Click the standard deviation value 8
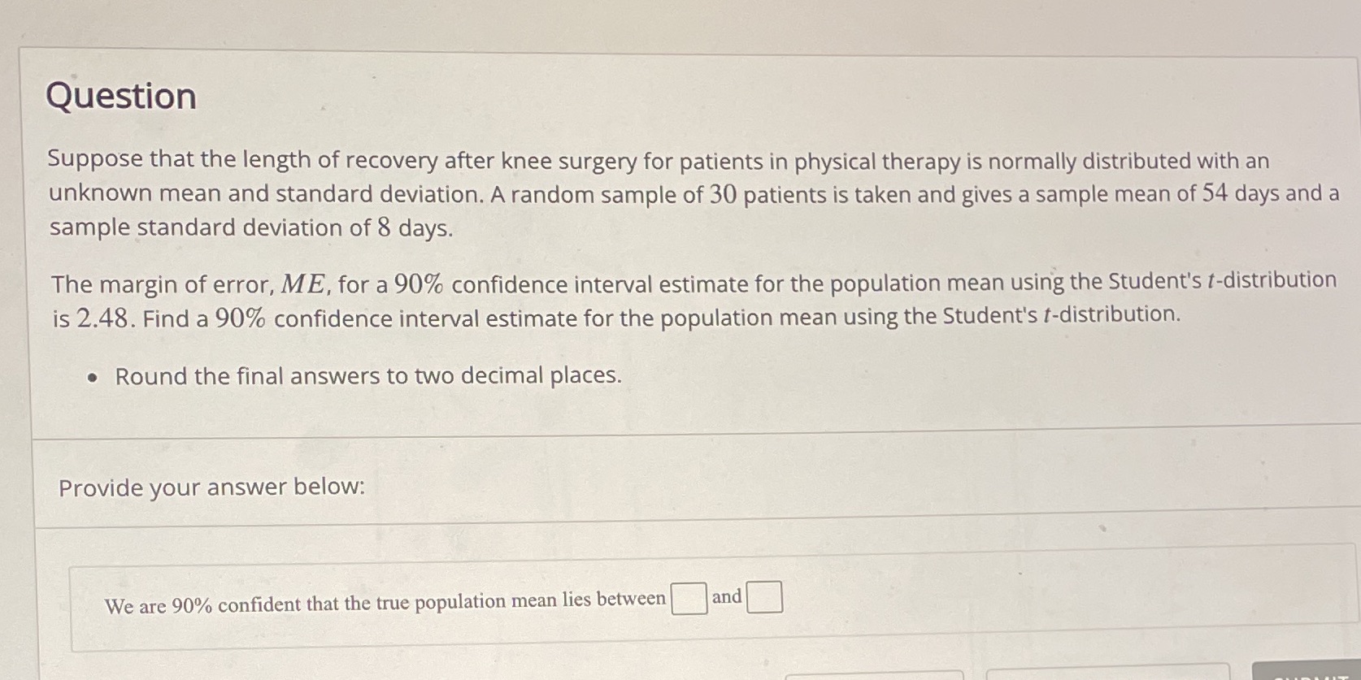This screenshot has height=680, width=1361. point(384,227)
